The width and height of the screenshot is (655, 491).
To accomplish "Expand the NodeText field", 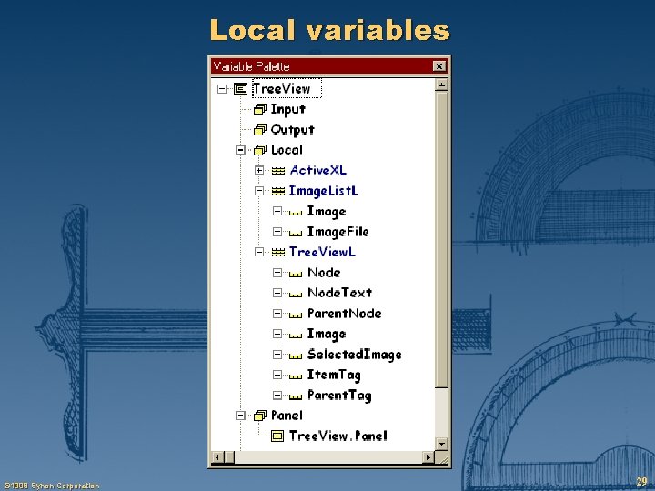I will click(x=277, y=293).
